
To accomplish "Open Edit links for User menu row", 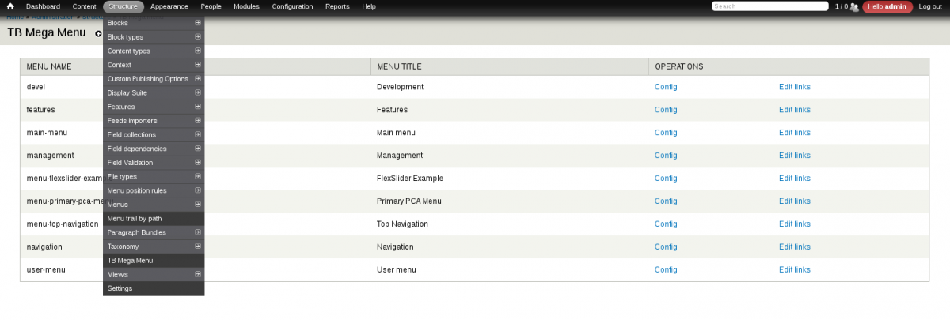I will (795, 270).
